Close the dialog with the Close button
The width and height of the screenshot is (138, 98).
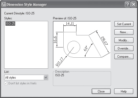point(101,91)
